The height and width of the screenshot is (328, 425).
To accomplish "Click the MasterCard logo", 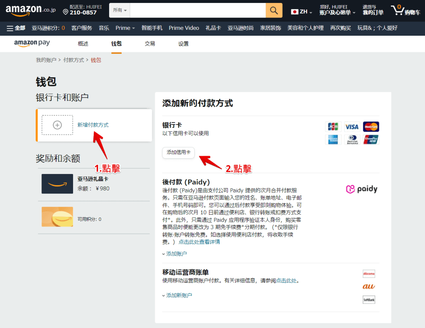I will coord(371,127).
